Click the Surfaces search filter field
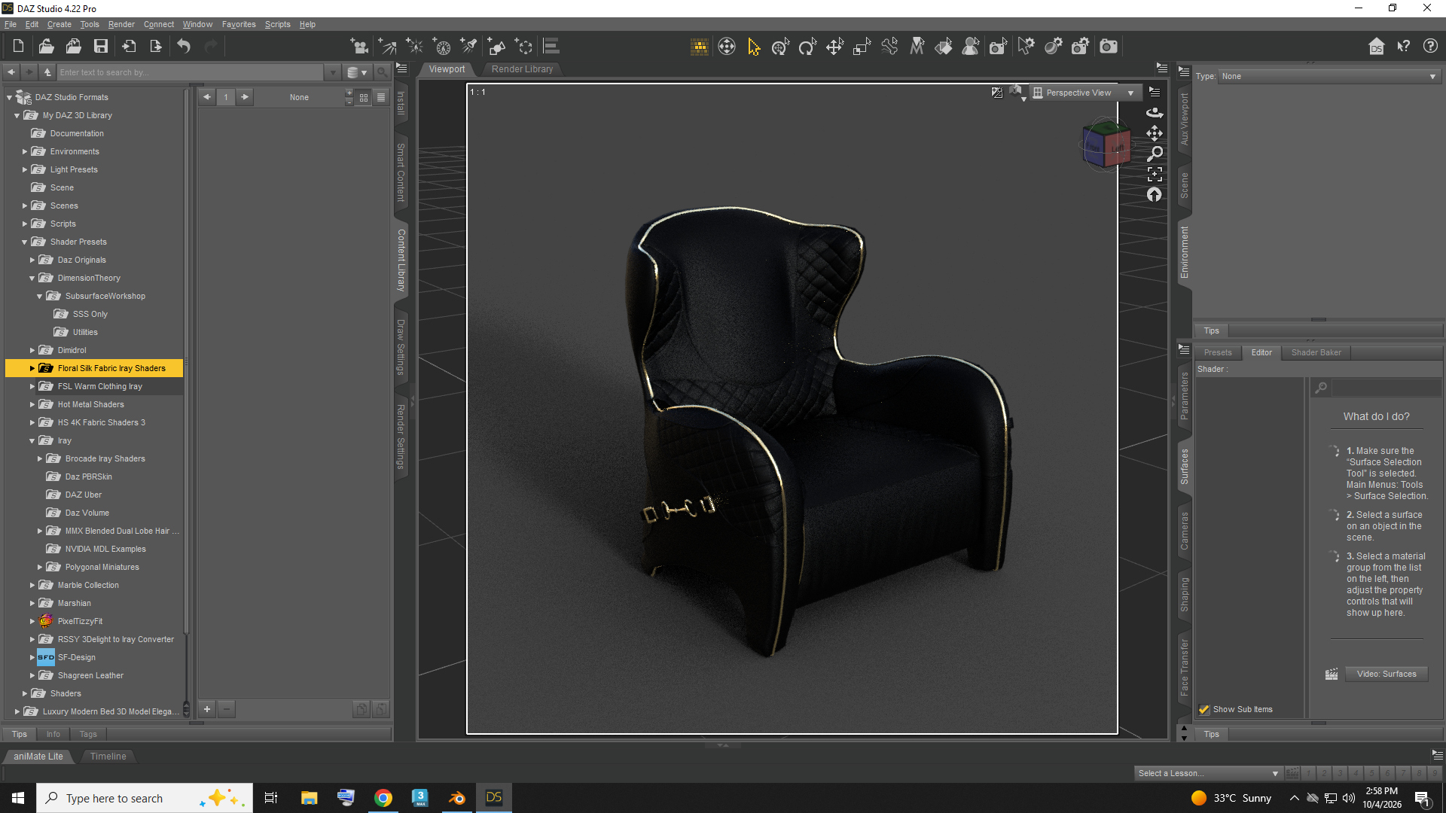Image resolution: width=1446 pixels, height=813 pixels. [1386, 387]
